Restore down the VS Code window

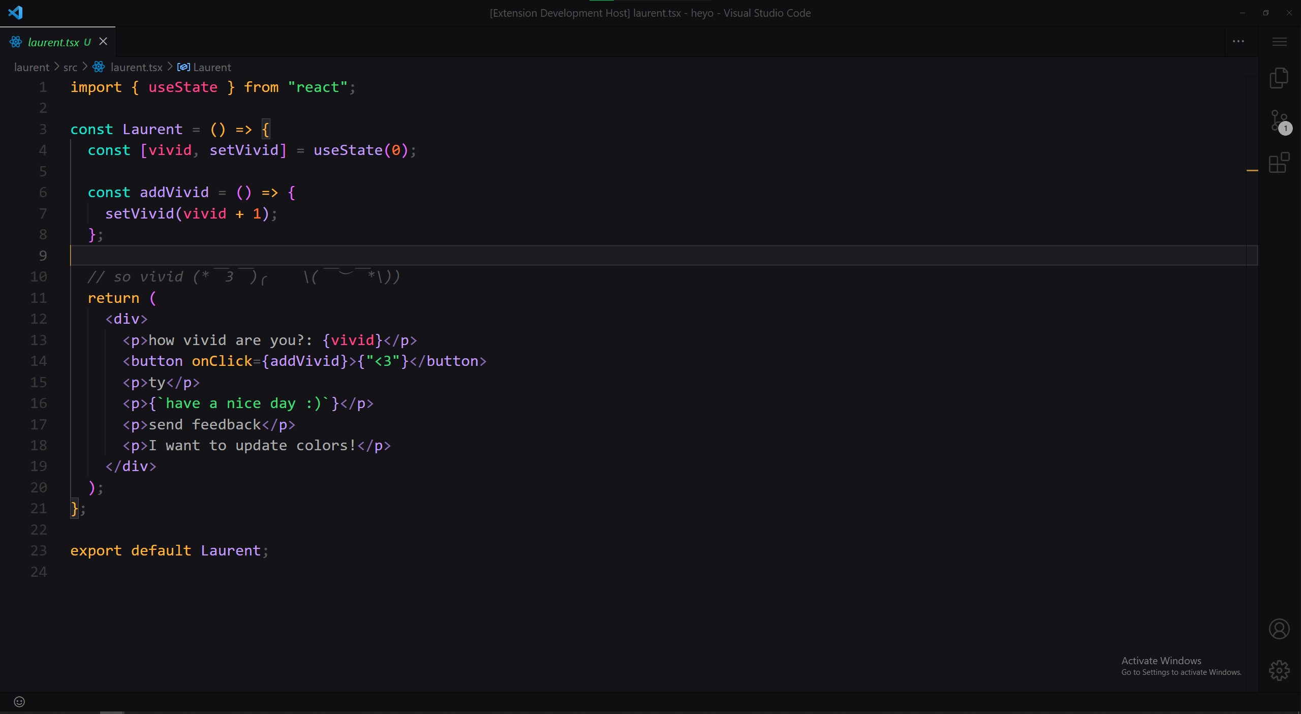pos(1265,13)
